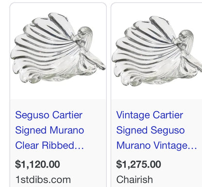The height and width of the screenshot is (187, 202).
Task: Click the 'Seguso Cartier' title text
Action: pyautogui.click(x=49, y=115)
